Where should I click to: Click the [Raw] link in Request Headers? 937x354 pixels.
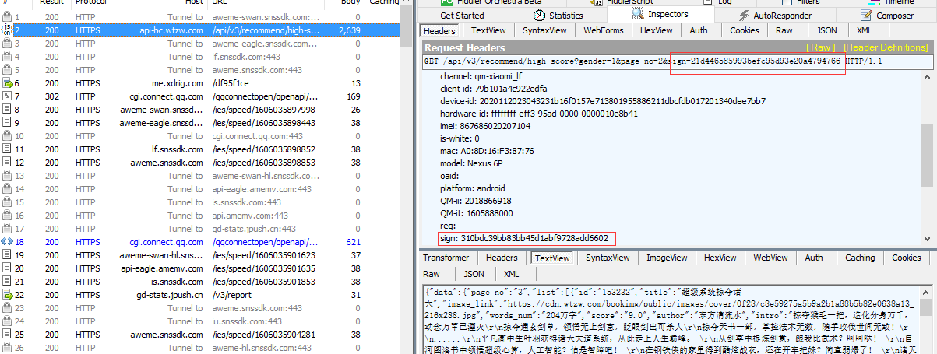(x=821, y=47)
